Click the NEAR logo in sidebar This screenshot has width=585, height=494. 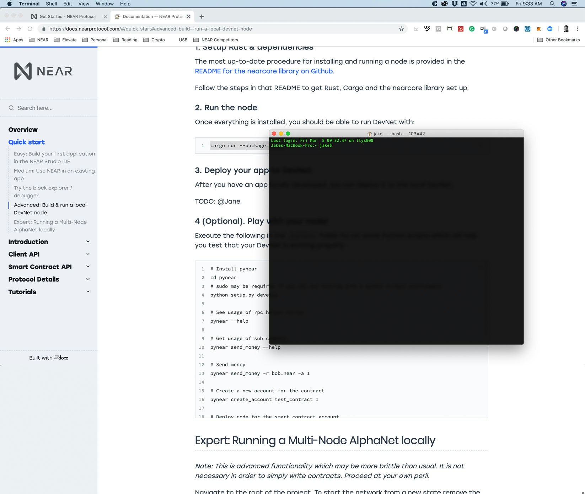click(43, 71)
